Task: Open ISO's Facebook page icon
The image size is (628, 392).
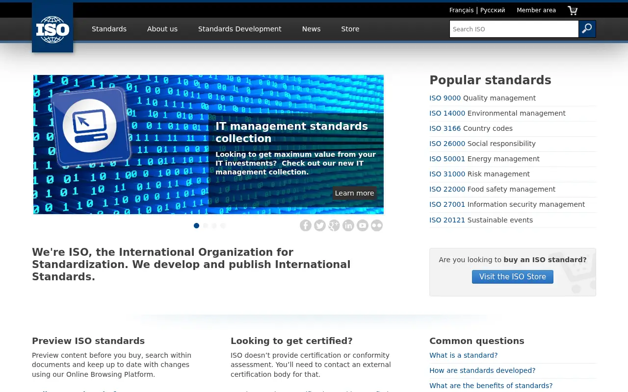Action: [306, 225]
